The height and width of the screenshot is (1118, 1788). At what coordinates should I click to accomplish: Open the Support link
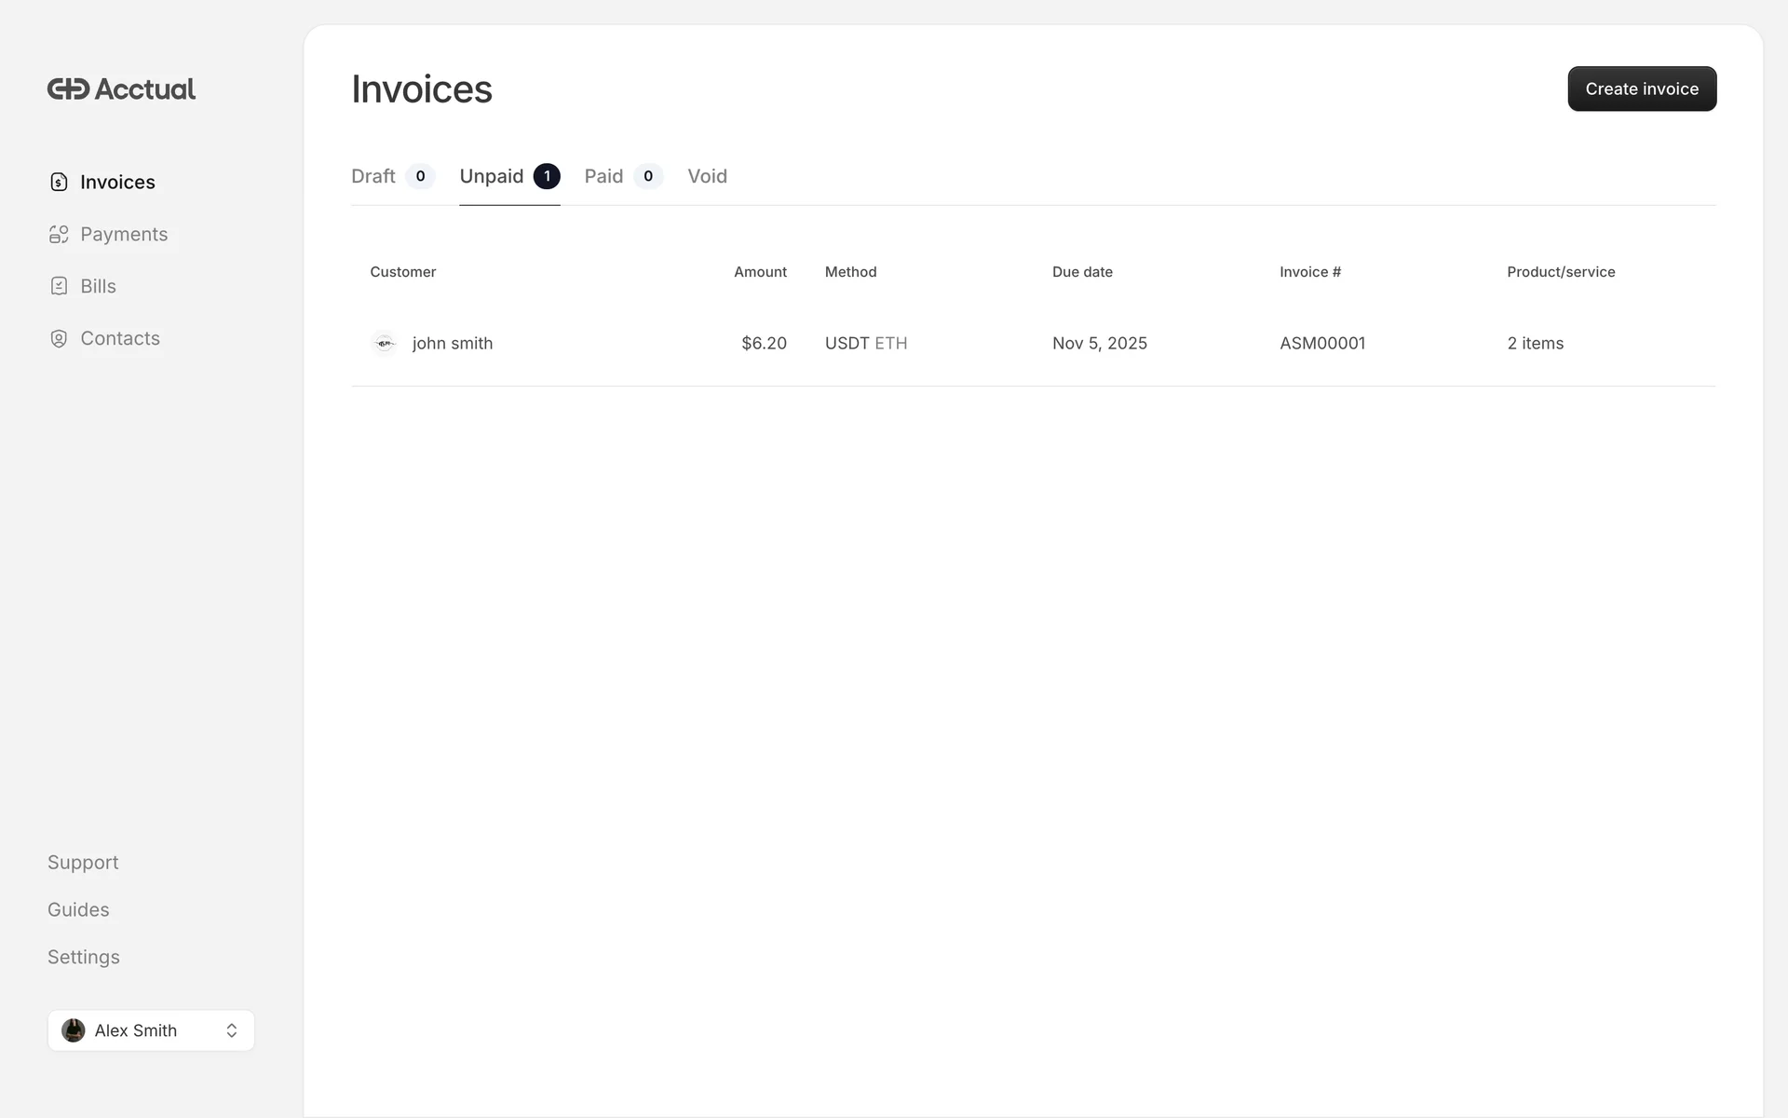point(83,863)
